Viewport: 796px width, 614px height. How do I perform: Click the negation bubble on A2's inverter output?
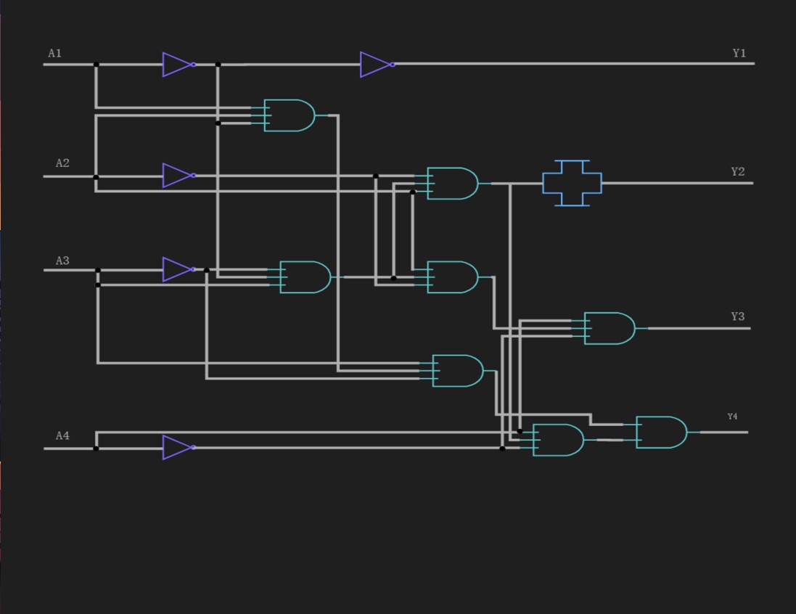[x=193, y=175]
